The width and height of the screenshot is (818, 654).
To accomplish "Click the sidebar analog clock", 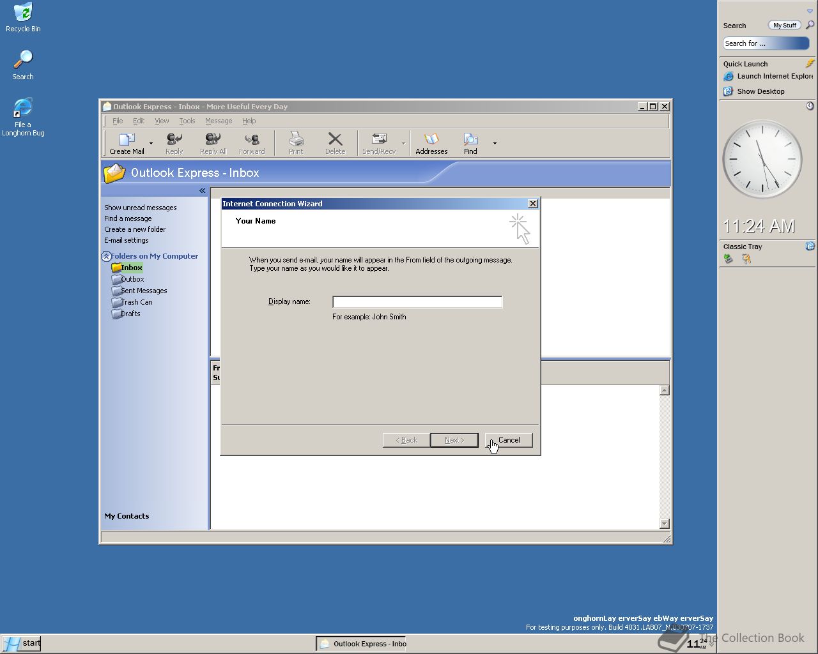I will pos(762,159).
